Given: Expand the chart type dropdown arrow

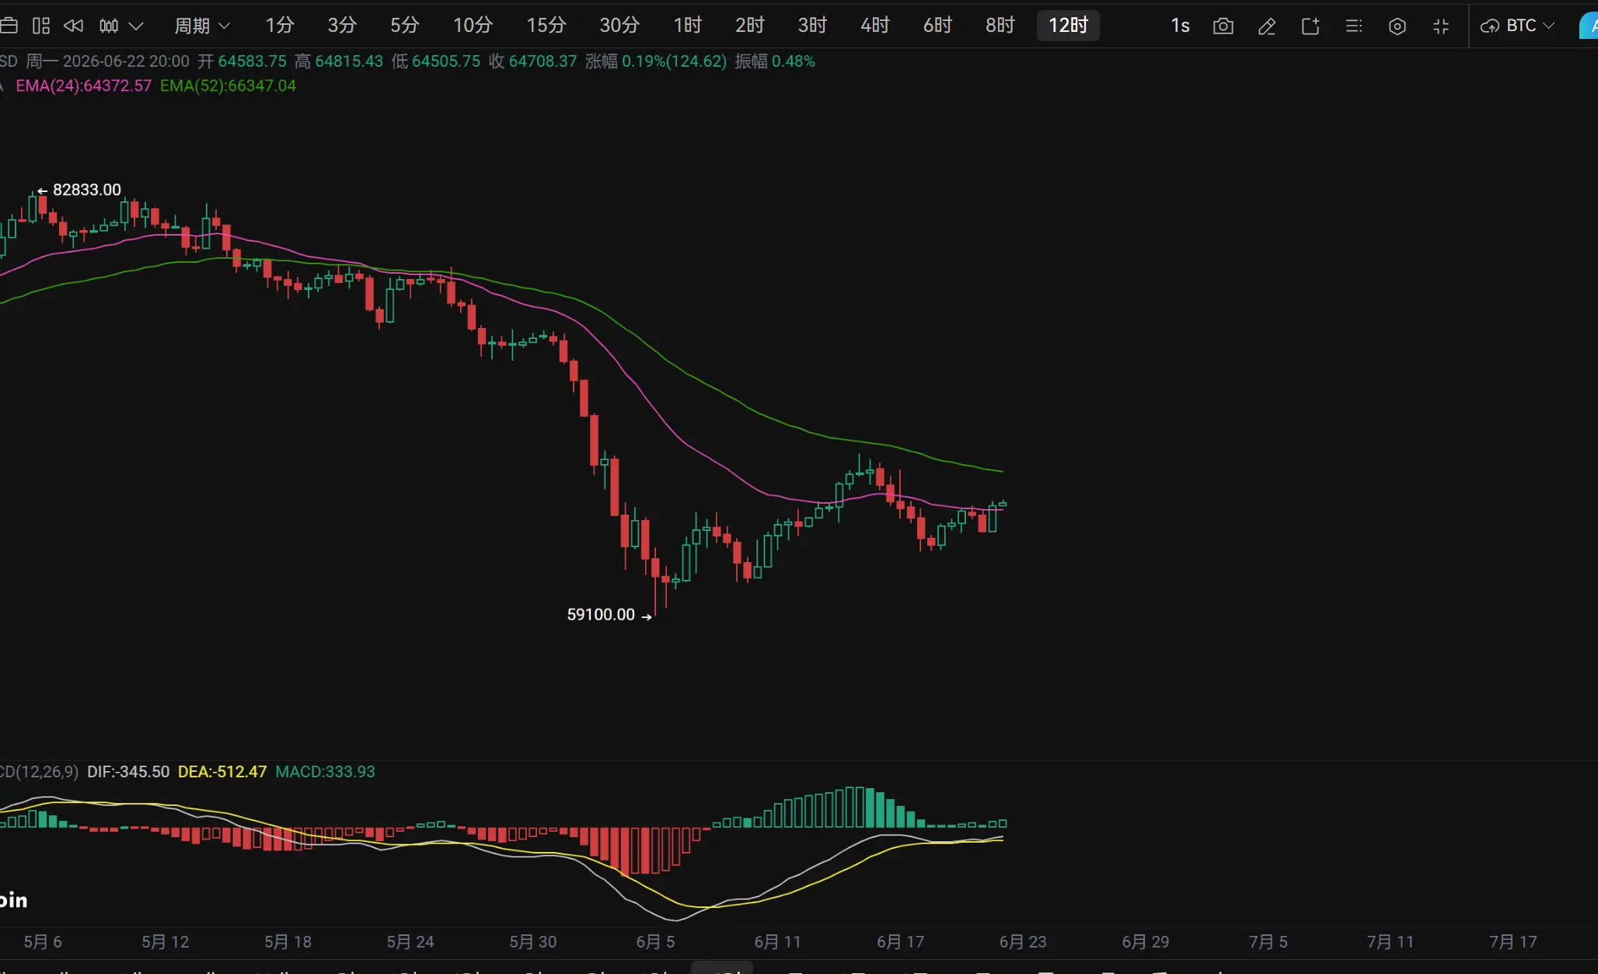Looking at the screenshot, I should point(136,26).
